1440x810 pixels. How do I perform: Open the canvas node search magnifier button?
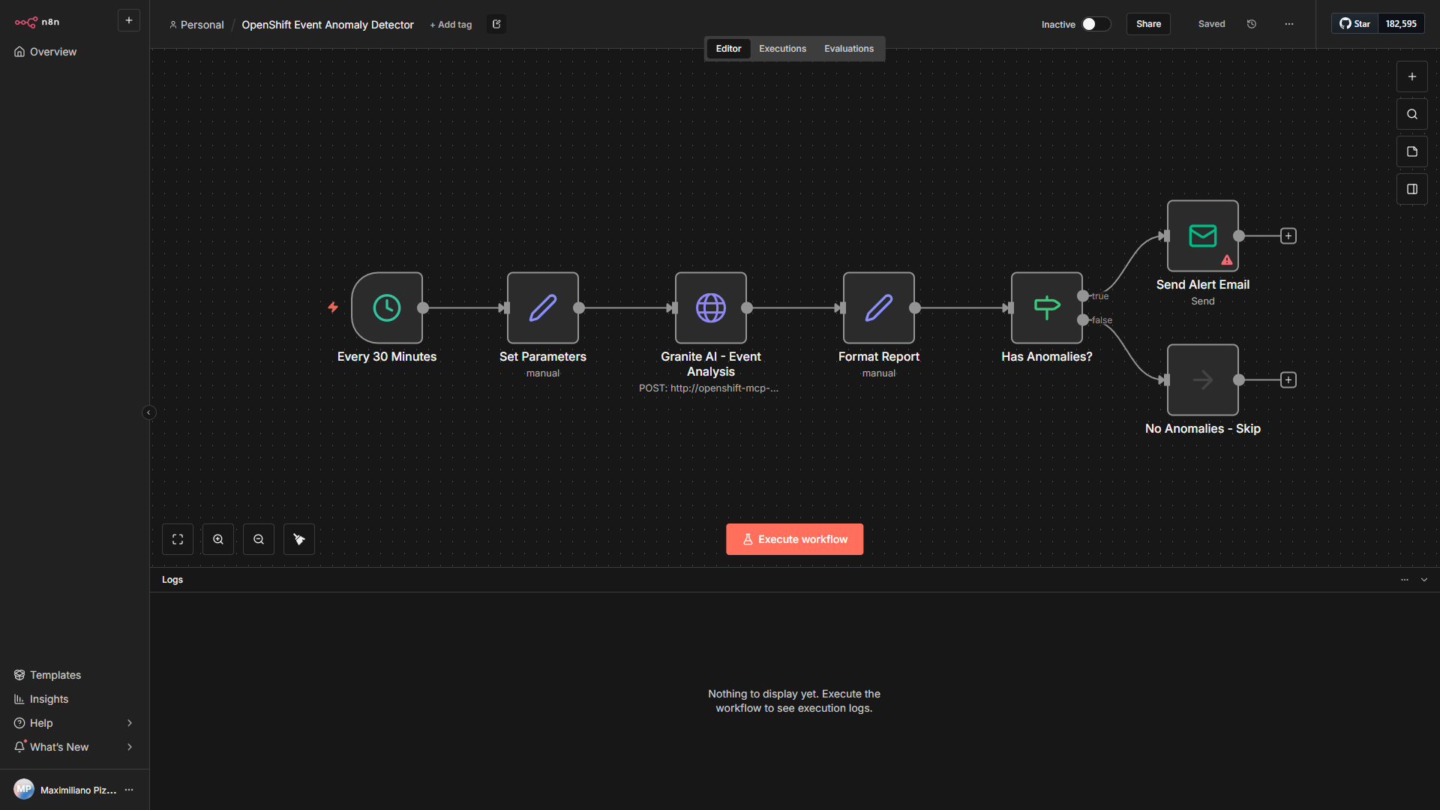click(x=1411, y=114)
